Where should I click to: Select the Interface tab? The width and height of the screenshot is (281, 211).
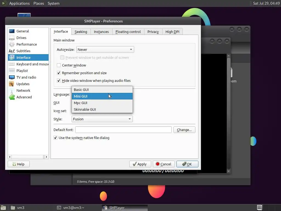pos(61,31)
